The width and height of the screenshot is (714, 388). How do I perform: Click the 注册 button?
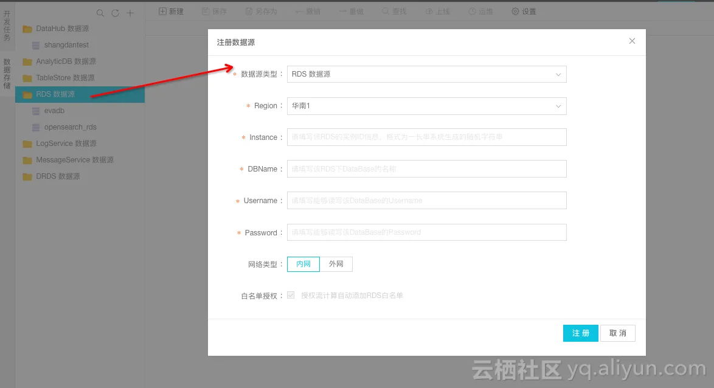click(x=581, y=333)
